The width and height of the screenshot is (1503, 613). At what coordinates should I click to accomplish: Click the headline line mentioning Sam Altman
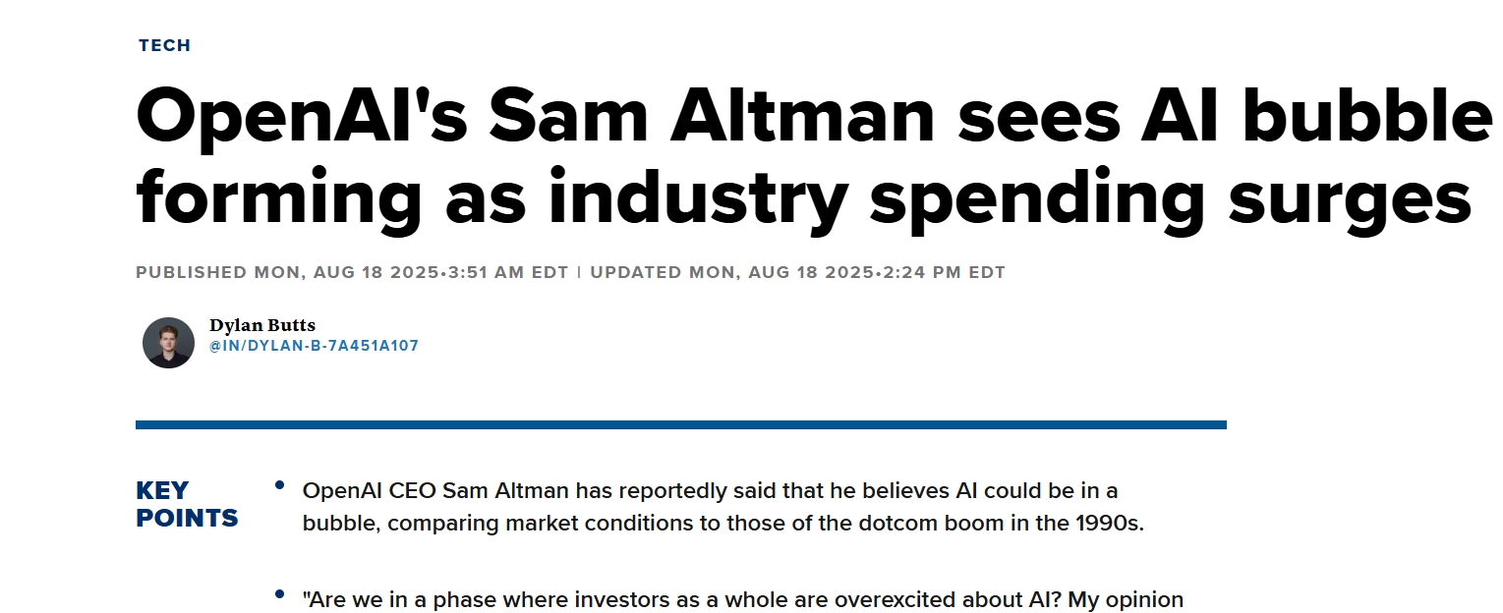[x=814, y=116]
